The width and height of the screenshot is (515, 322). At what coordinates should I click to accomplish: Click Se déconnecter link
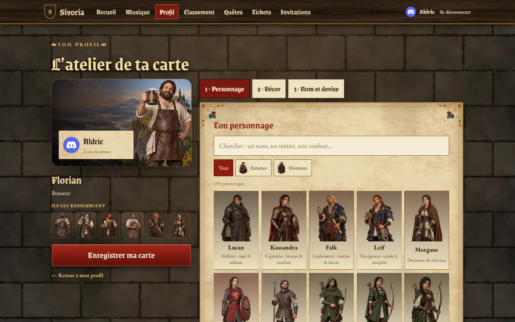pyautogui.click(x=455, y=12)
